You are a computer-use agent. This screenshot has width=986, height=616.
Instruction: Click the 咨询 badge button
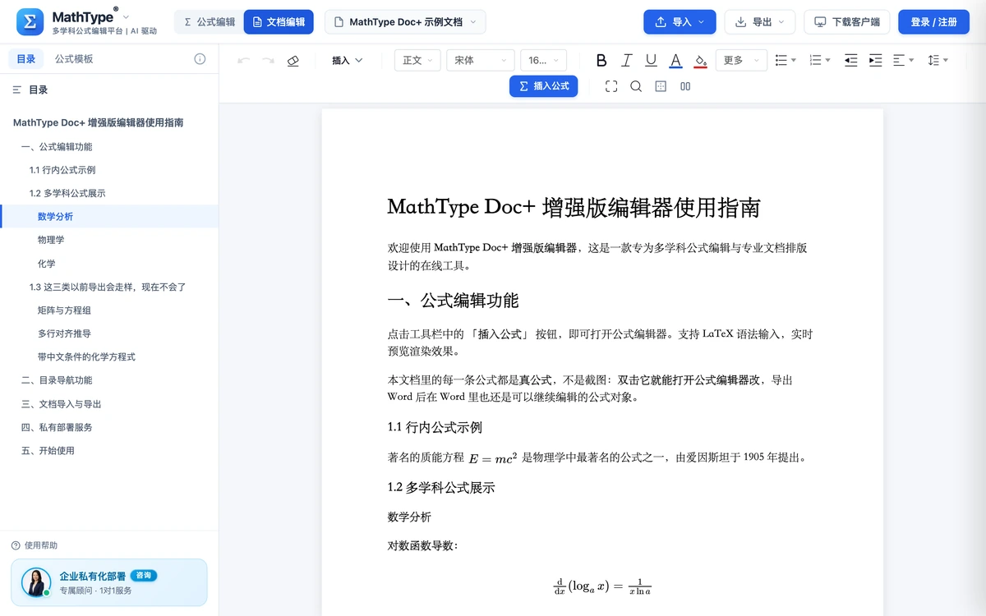tap(143, 576)
